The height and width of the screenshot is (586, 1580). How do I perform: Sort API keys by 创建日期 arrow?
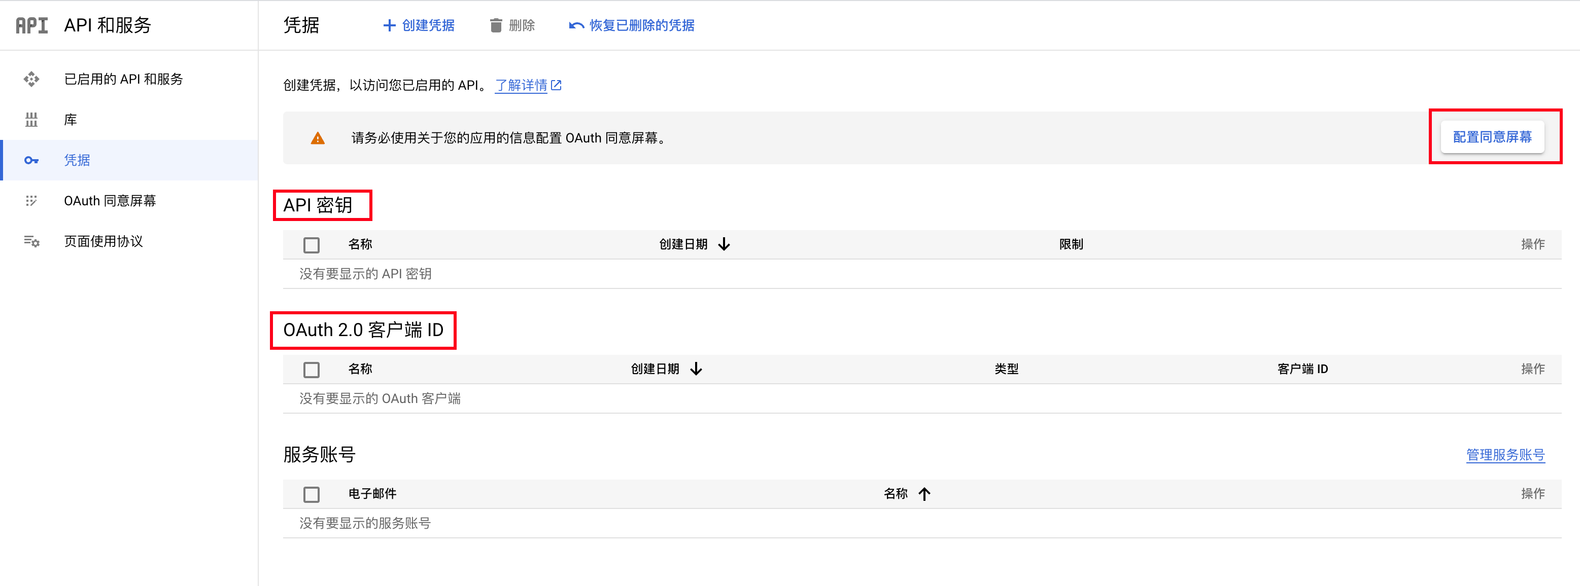point(725,244)
